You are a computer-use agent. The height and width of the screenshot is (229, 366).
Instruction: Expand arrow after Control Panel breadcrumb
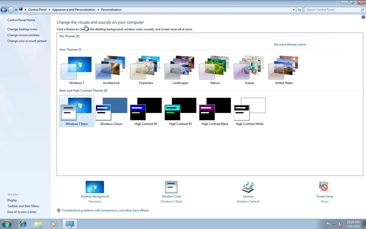(49, 10)
